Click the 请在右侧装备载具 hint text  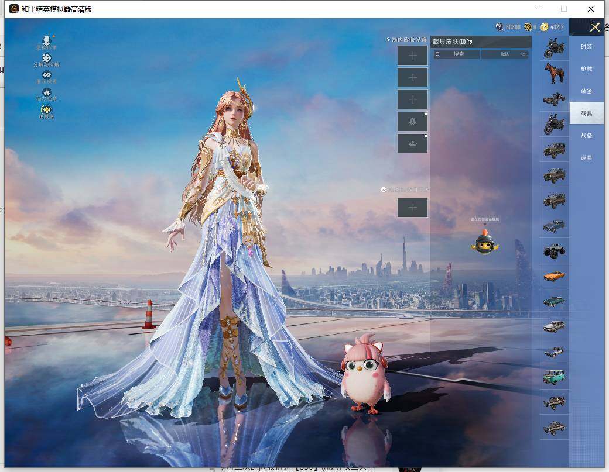pyautogui.click(x=485, y=219)
